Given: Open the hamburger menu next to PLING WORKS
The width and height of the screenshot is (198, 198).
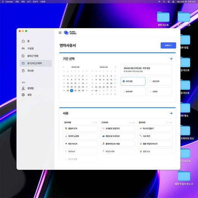Looking at the screenshot, I should point(60,33).
